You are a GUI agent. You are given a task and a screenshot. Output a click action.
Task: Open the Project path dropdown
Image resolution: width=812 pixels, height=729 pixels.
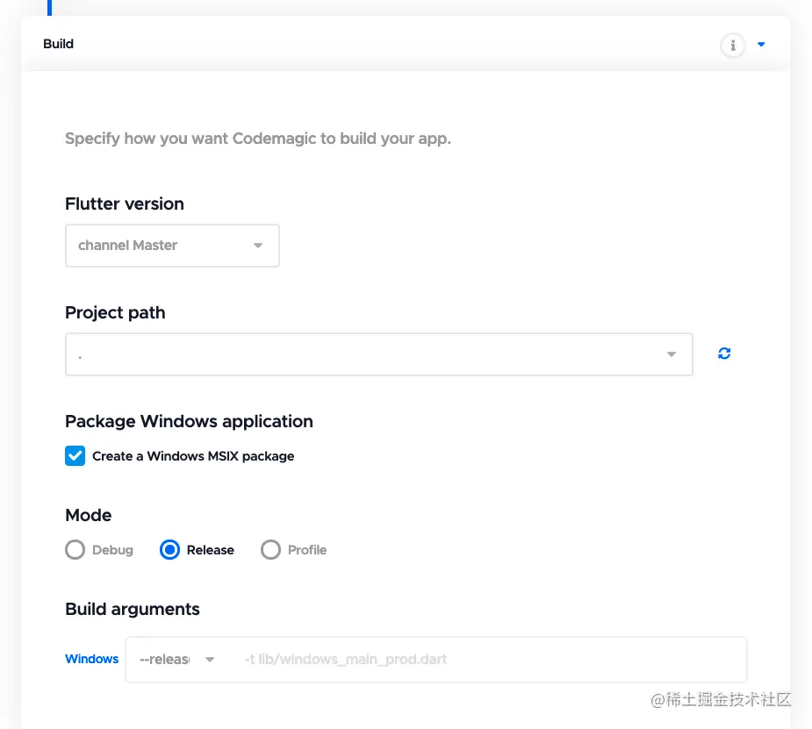379,354
